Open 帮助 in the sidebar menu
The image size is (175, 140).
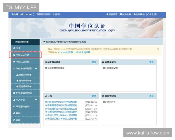pyautogui.click(x=25, y=113)
